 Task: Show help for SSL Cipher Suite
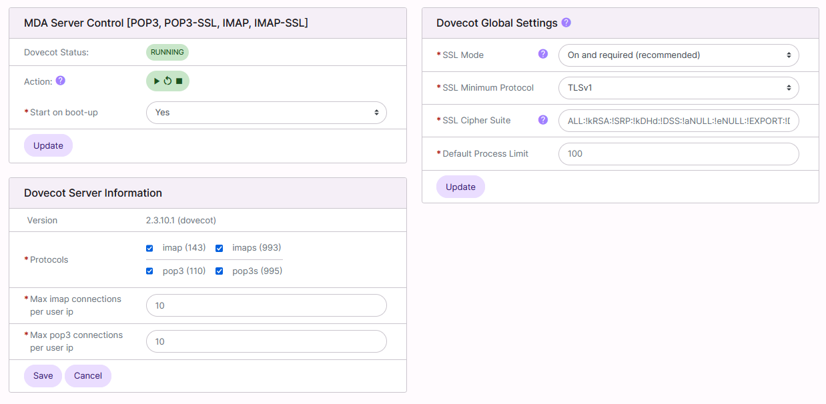click(x=542, y=120)
